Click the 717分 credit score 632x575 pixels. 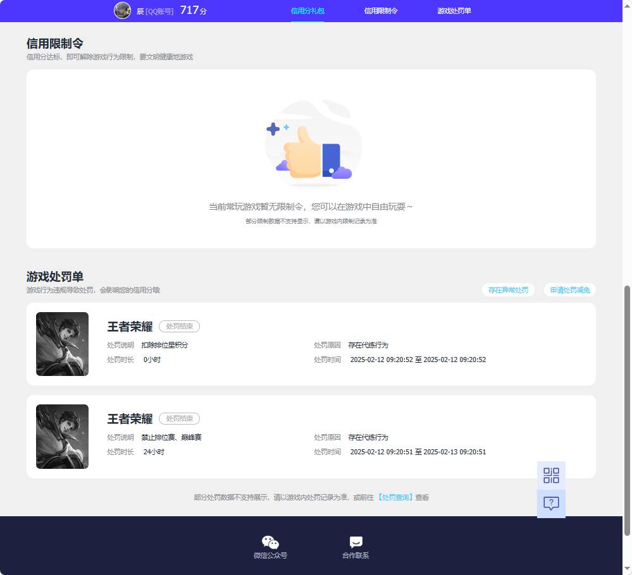tap(194, 11)
